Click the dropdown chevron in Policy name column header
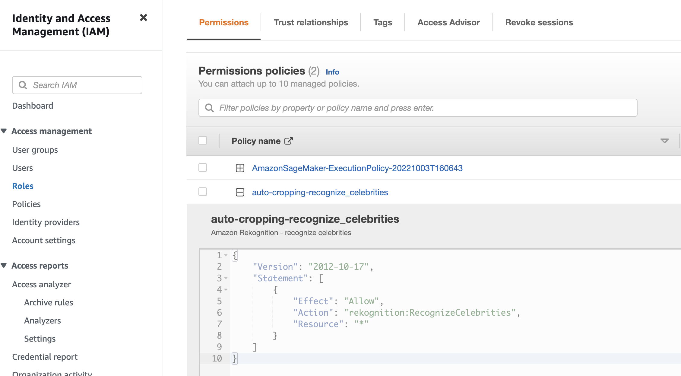 tap(665, 141)
